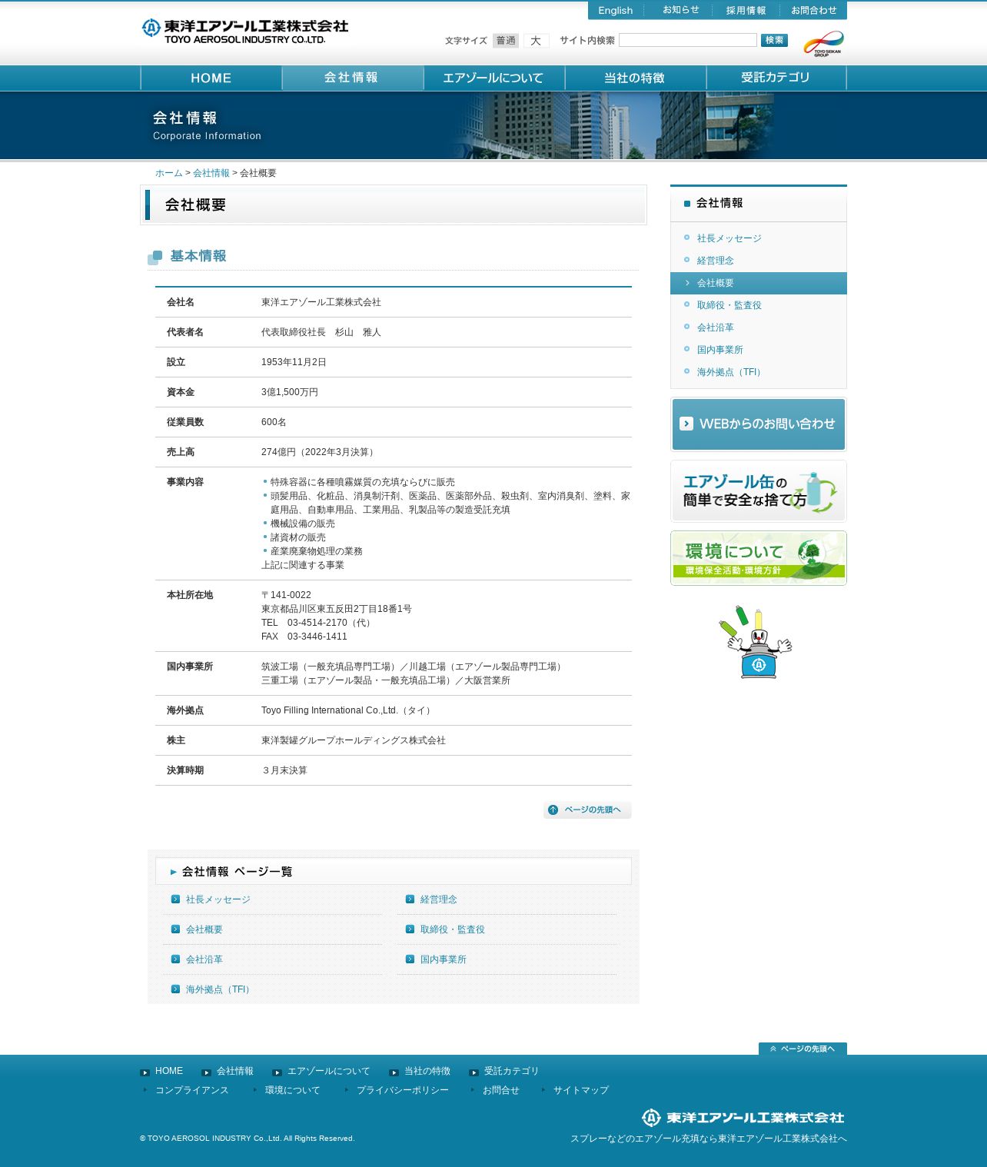This screenshot has height=1167, width=987.
Task: Click 代表取締役社長 杉山 雅人
Action: pos(321,332)
